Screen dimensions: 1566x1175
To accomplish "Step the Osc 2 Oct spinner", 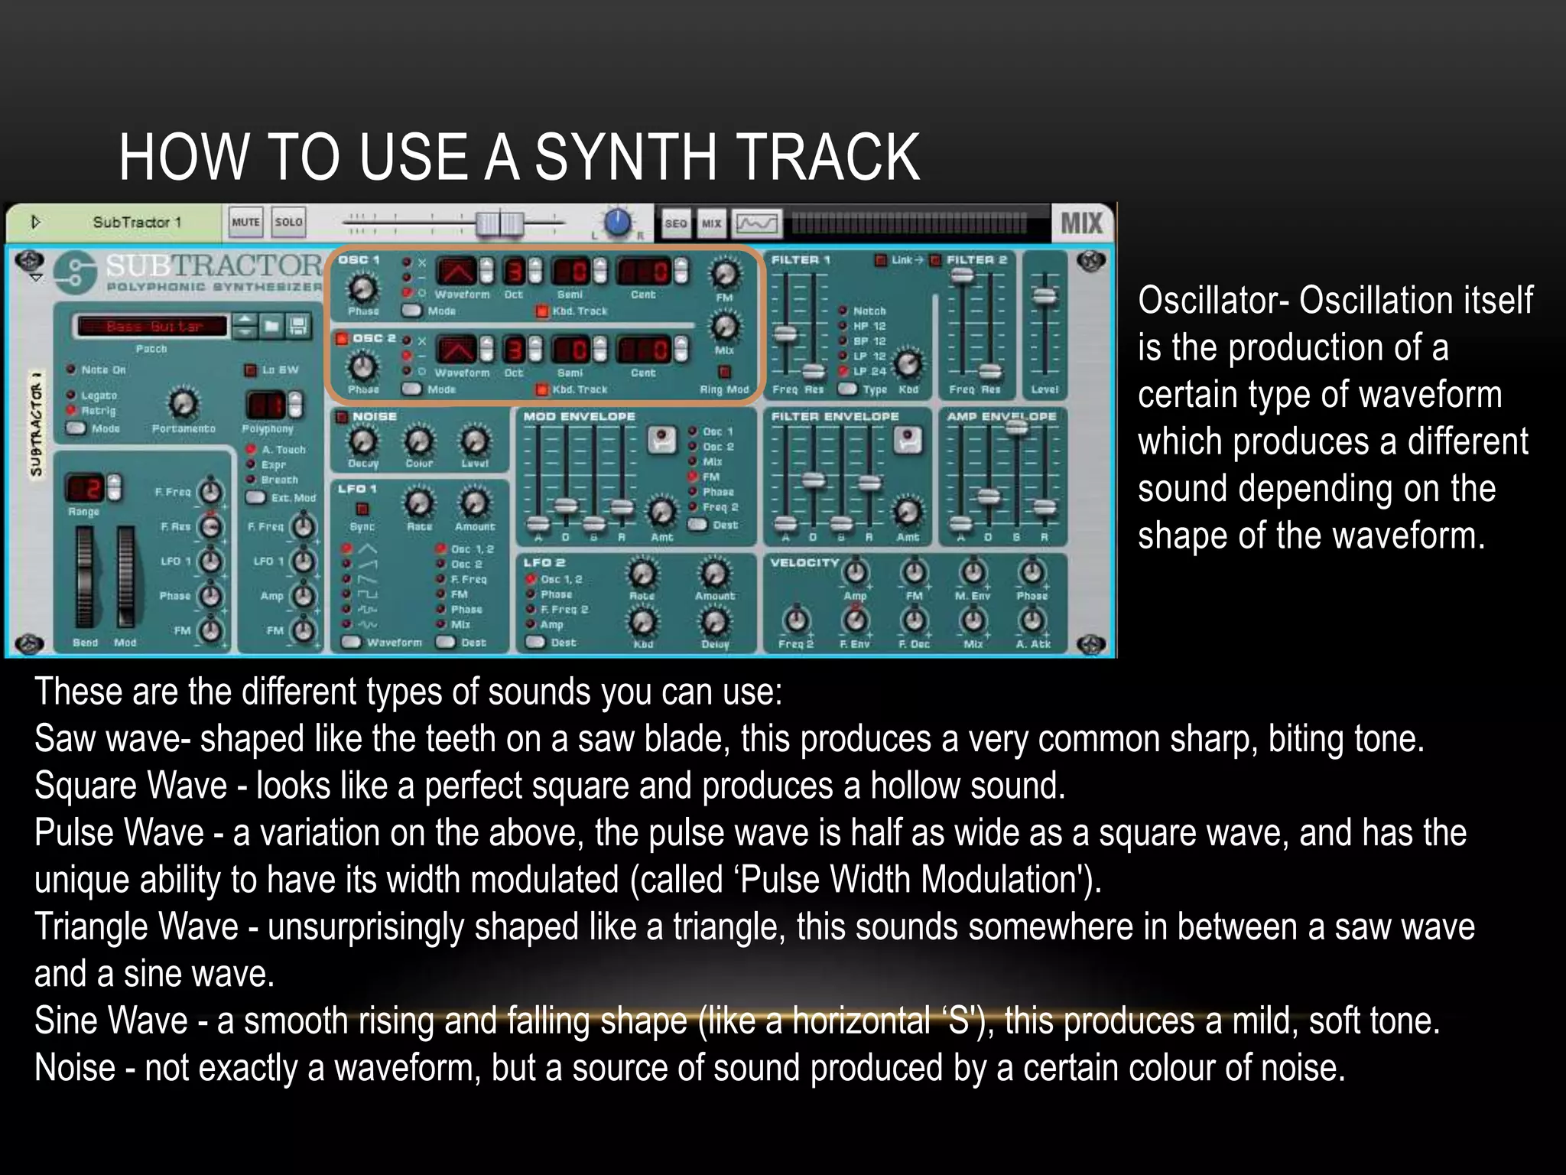I will point(535,350).
